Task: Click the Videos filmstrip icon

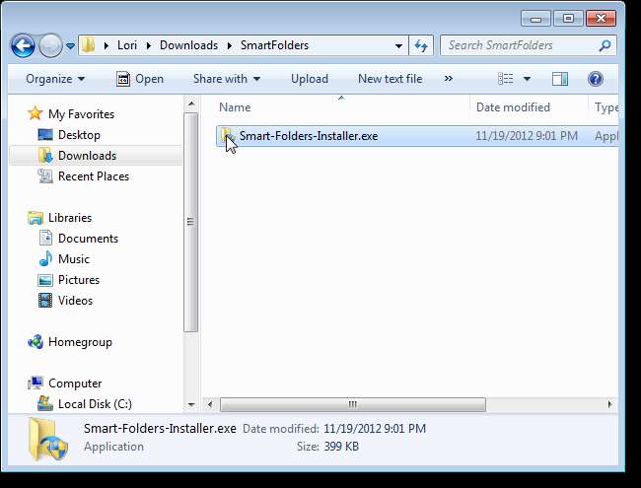Action: (x=45, y=301)
